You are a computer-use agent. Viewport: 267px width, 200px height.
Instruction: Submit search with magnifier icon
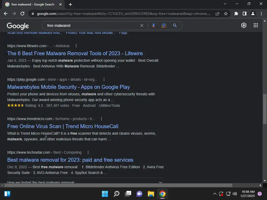tap(175, 26)
